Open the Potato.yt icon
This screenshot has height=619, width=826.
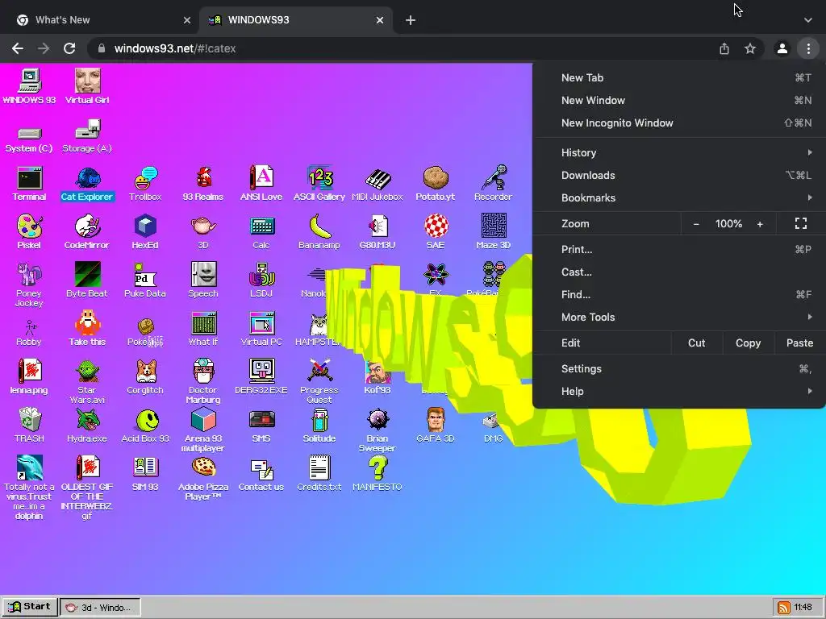tap(435, 183)
